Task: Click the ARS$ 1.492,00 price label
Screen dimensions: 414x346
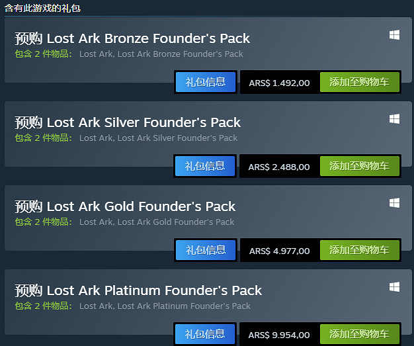Action: (279, 83)
